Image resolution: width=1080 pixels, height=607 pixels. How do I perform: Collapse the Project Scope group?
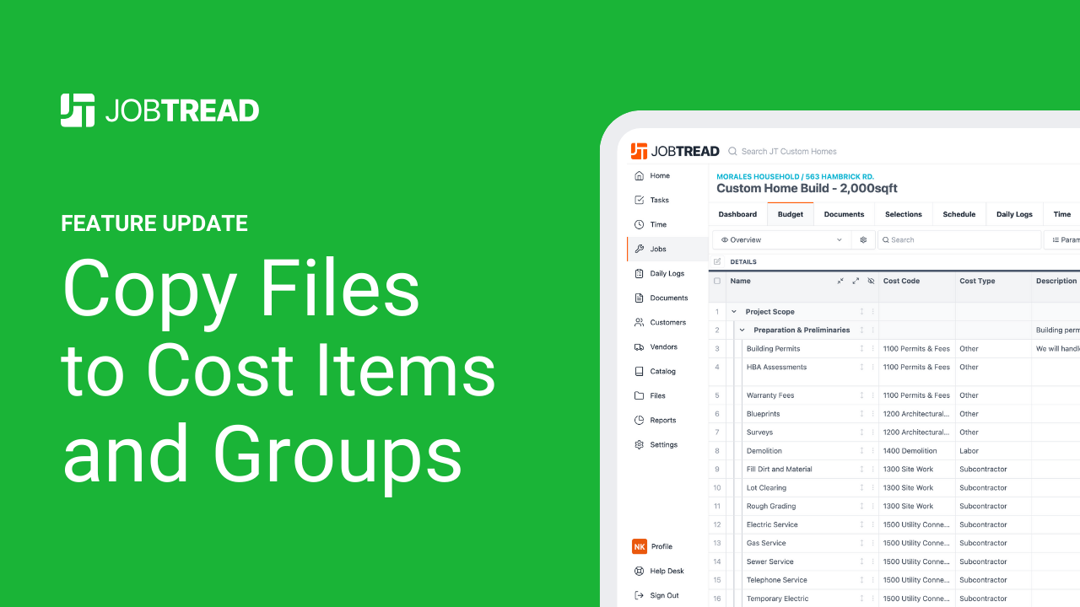(733, 311)
